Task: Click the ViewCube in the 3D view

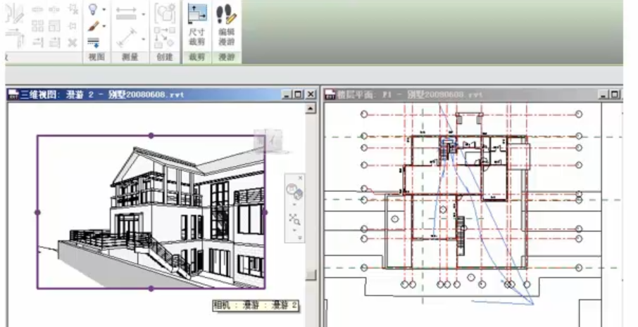Action: [x=268, y=141]
